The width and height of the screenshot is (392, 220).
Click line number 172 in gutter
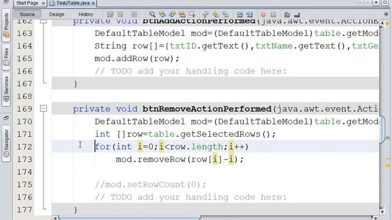[x=24, y=147]
